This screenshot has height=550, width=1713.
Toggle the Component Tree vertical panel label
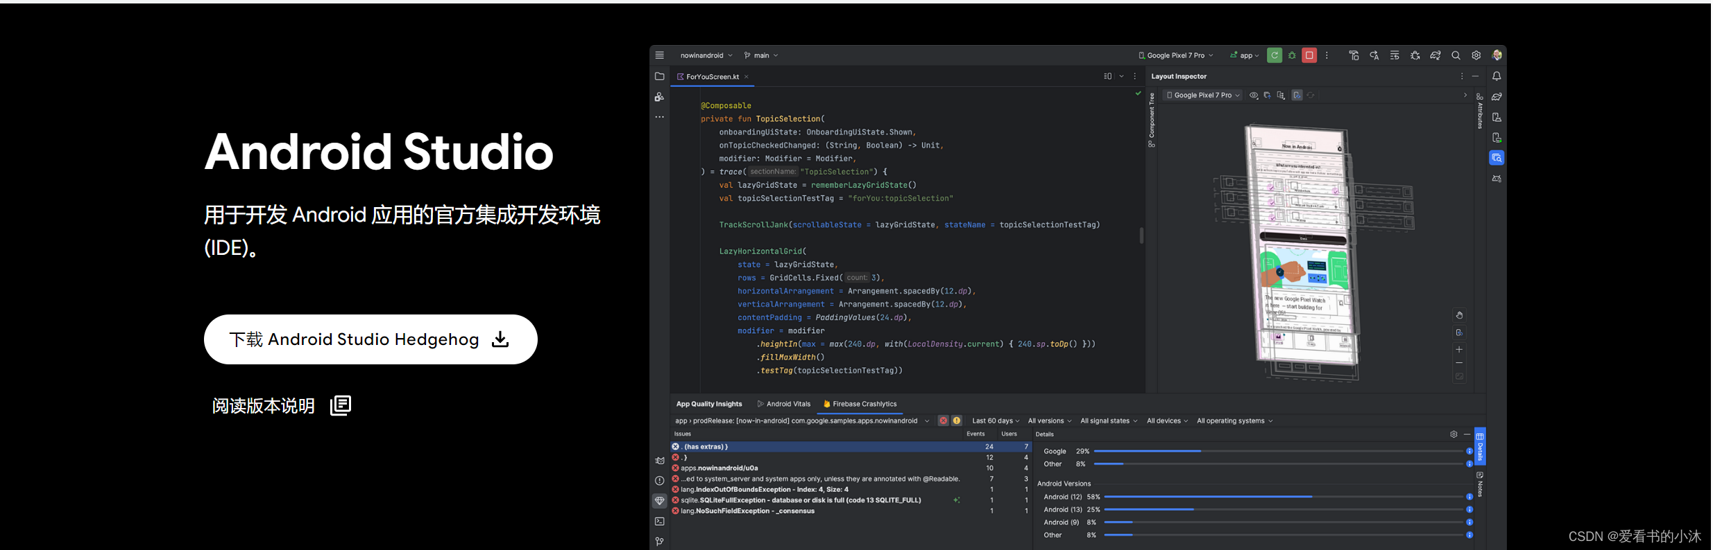point(1152,119)
